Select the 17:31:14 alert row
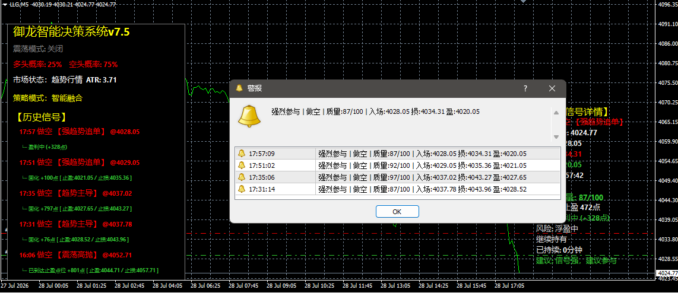Image resolution: width=678 pixels, height=293 pixels. pos(397,189)
